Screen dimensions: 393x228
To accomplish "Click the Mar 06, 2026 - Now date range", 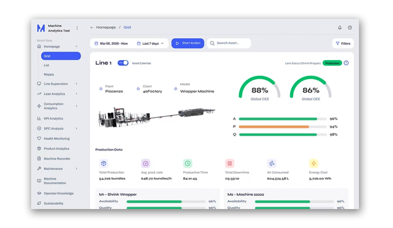I will (111, 43).
